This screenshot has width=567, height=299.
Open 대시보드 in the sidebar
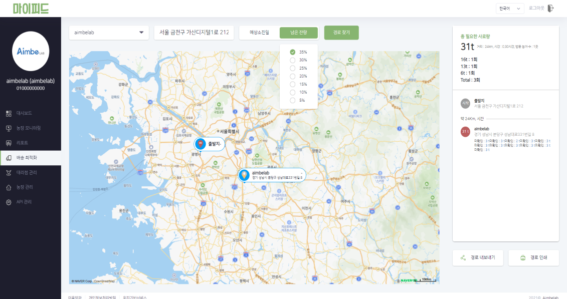tap(31, 113)
